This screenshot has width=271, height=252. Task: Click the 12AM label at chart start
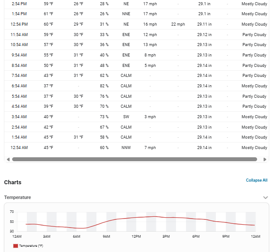point(17,236)
